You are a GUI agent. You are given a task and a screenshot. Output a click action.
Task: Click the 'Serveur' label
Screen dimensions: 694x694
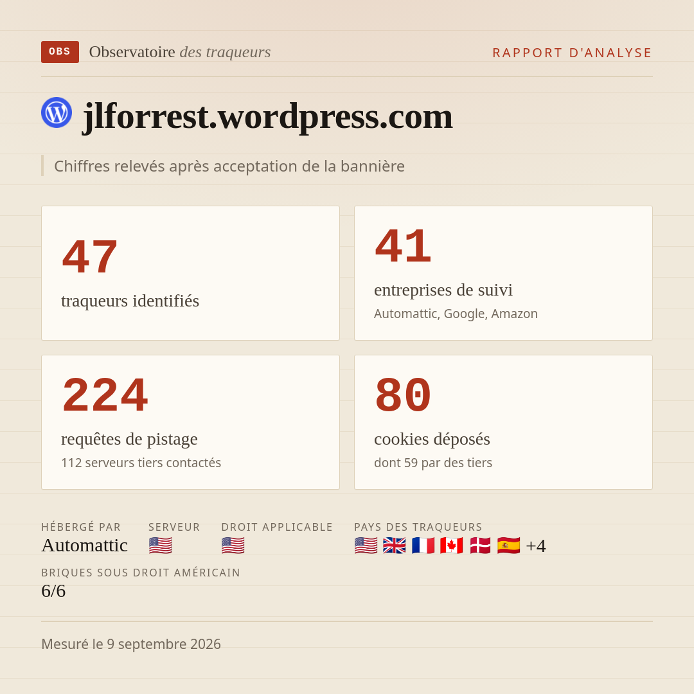pyautogui.click(x=174, y=527)
